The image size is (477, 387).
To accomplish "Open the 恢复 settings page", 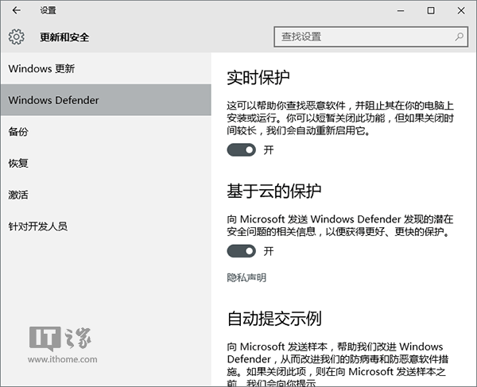I will pyautogui.click(x=18, y=163).
